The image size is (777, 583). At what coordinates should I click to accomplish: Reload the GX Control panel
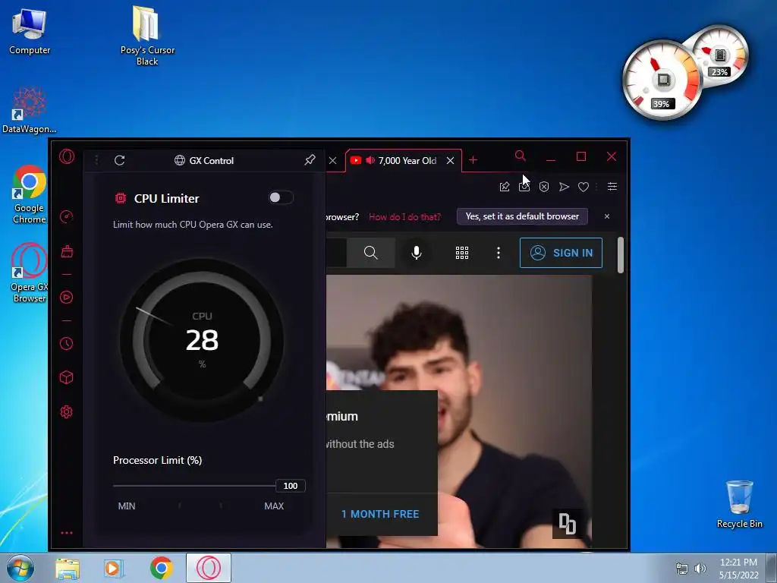(x=119, y=160)
